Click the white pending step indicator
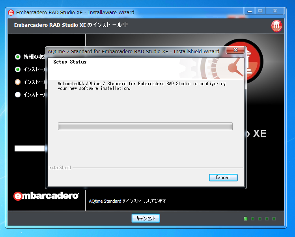This screenshot has height=237, width=295. pos(18,95)
